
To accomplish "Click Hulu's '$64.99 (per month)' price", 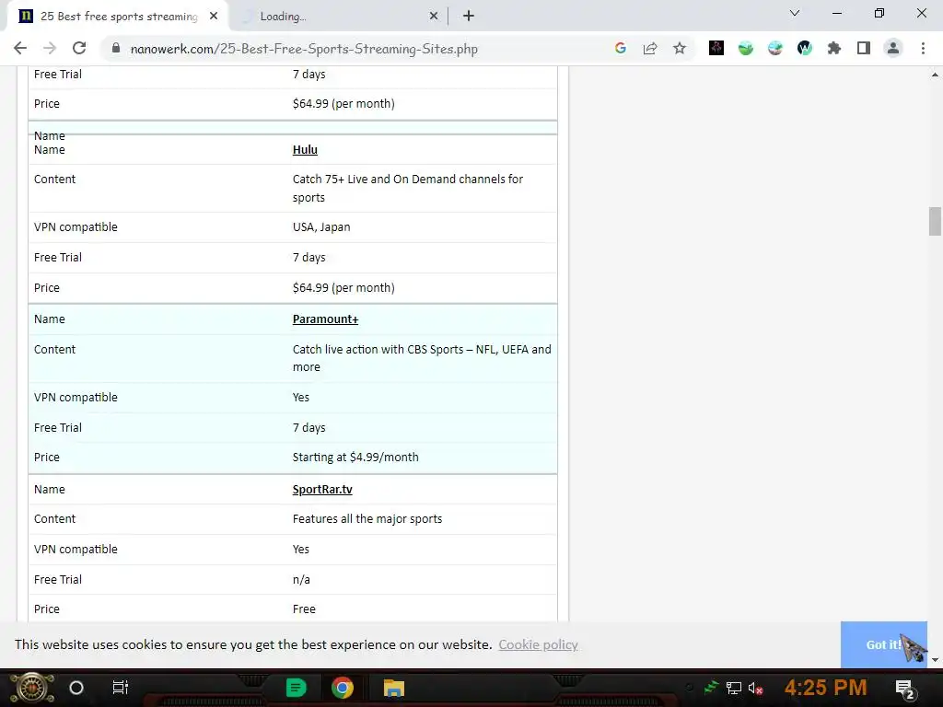I will 343,287.
